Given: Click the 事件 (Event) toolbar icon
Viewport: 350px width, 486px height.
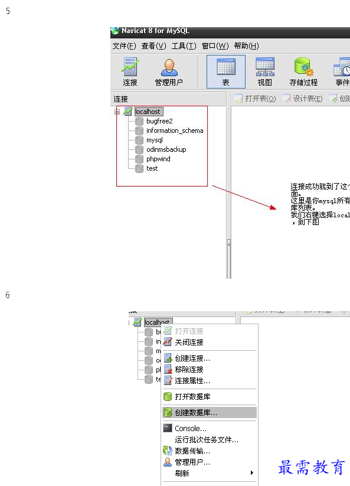Looking at the screenshot, I should 342,72.
